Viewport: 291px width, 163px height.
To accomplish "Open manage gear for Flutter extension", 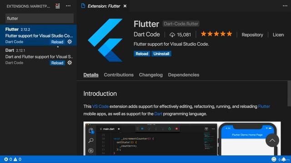I will [x=70, y=42].
